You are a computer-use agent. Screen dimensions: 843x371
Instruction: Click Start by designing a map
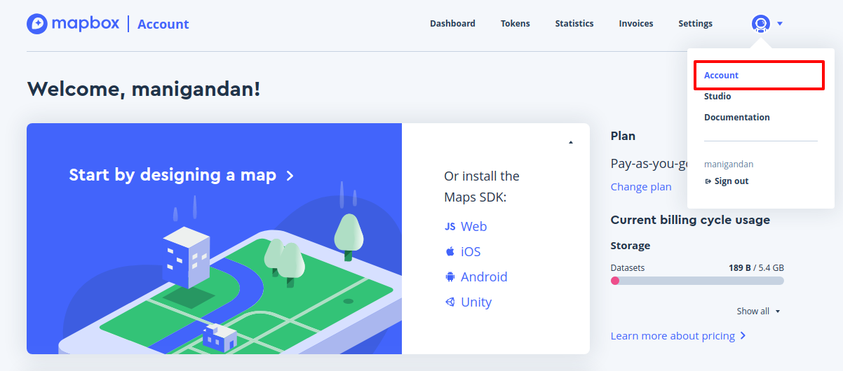(181, 175)
